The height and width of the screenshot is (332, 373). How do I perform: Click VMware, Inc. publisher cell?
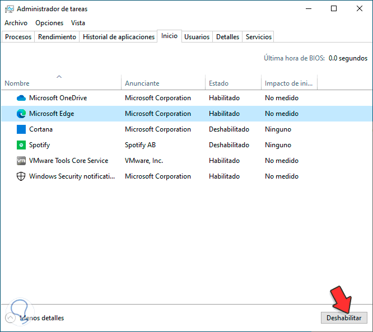144,161
